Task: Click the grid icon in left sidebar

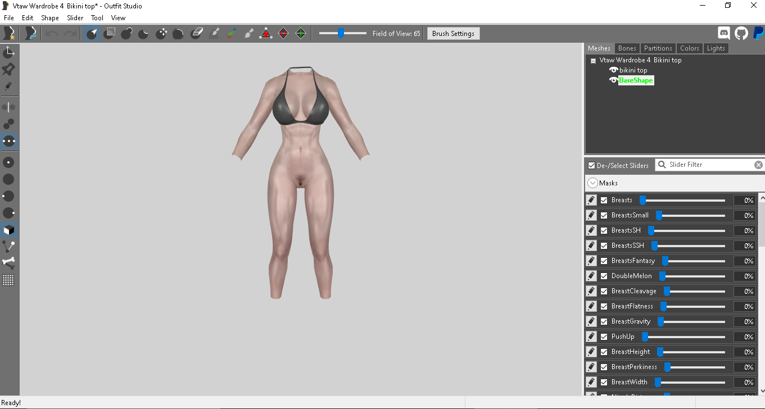Action: coord(8,280)
